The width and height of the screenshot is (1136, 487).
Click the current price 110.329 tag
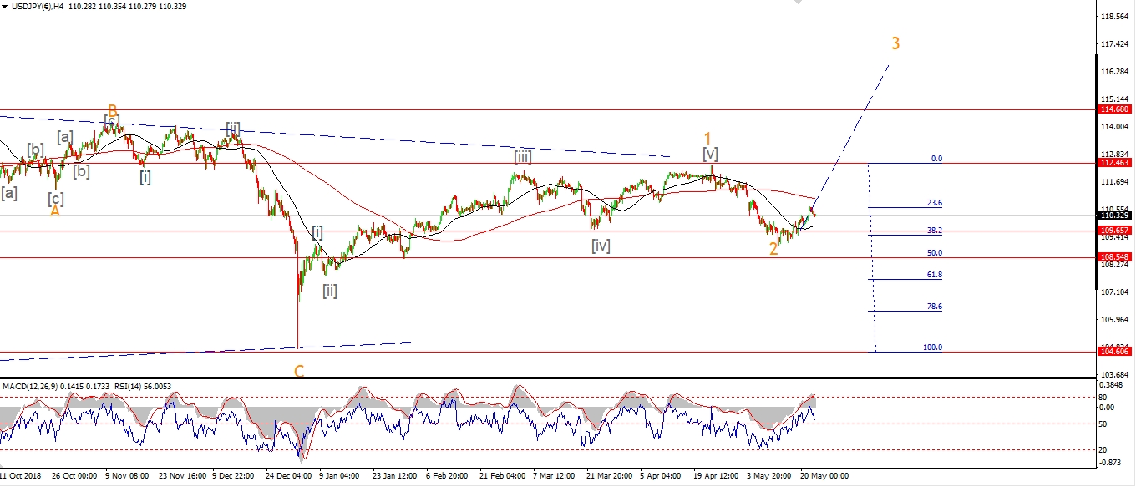pos(1113,216)
